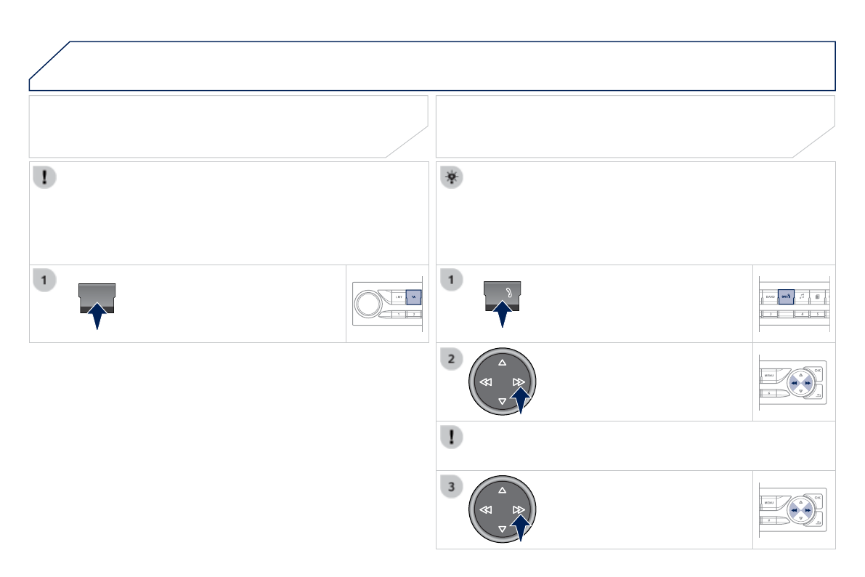This screenshot has height=577, width=865.
Task: Click OK button in step 2 small diagram
Action: pos(818,371)
